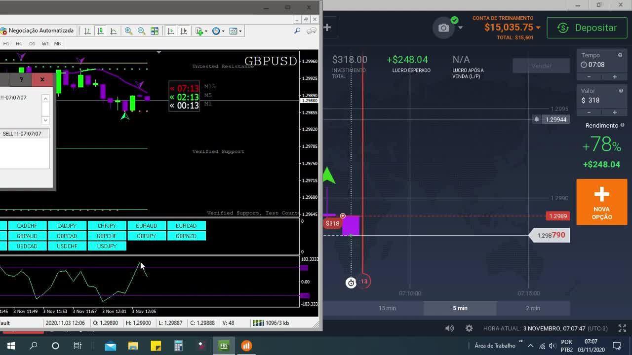Switch to H4 timeframe
The image size is (632, 355).
[x=19, y=43]
